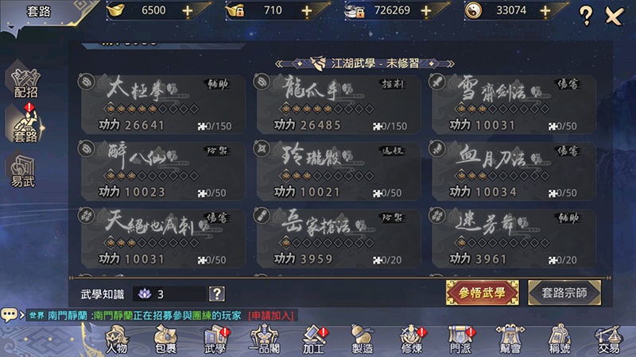Open 人物 character icon in bottom bar
The height and width of the screenshot is (357, 636).
(117, 340)
